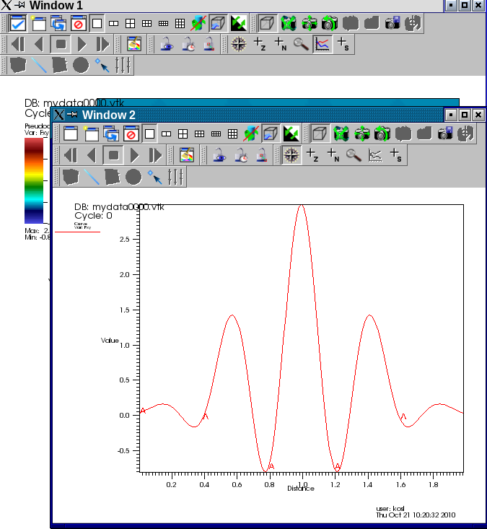This screenshot has height=529, width=487.
Task: Activate Navigate mode compass icon in Window 2
Action: click(291, 155)
